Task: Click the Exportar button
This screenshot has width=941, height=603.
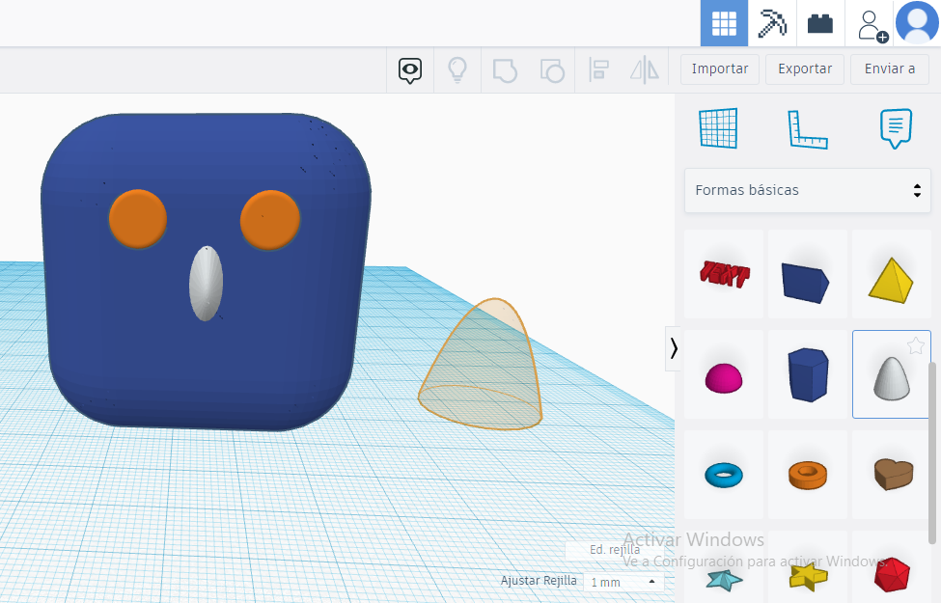Action: [805, 69]
